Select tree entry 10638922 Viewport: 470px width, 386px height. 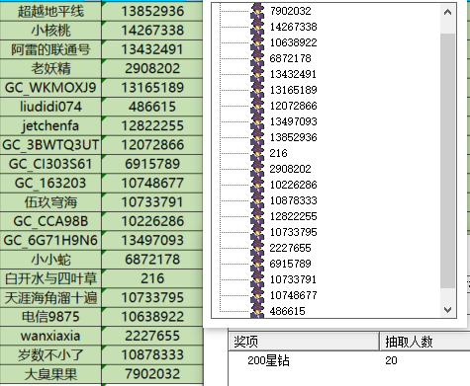[293, 42]
